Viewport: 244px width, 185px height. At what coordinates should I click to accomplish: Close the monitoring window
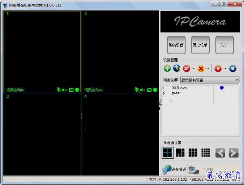coord(235,4)
